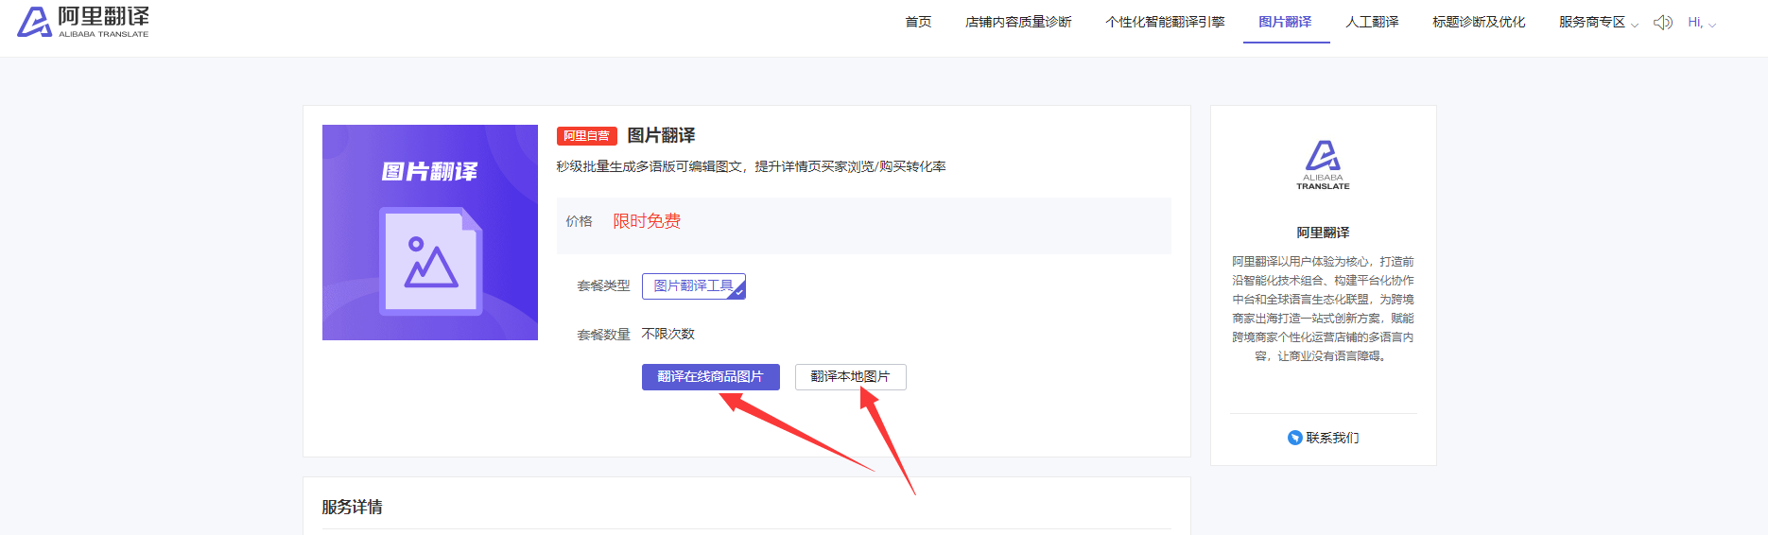Click the Alibaba Translate logo in header
The height and width of the screenshot is (535, 1768).
tap(83, 22)
